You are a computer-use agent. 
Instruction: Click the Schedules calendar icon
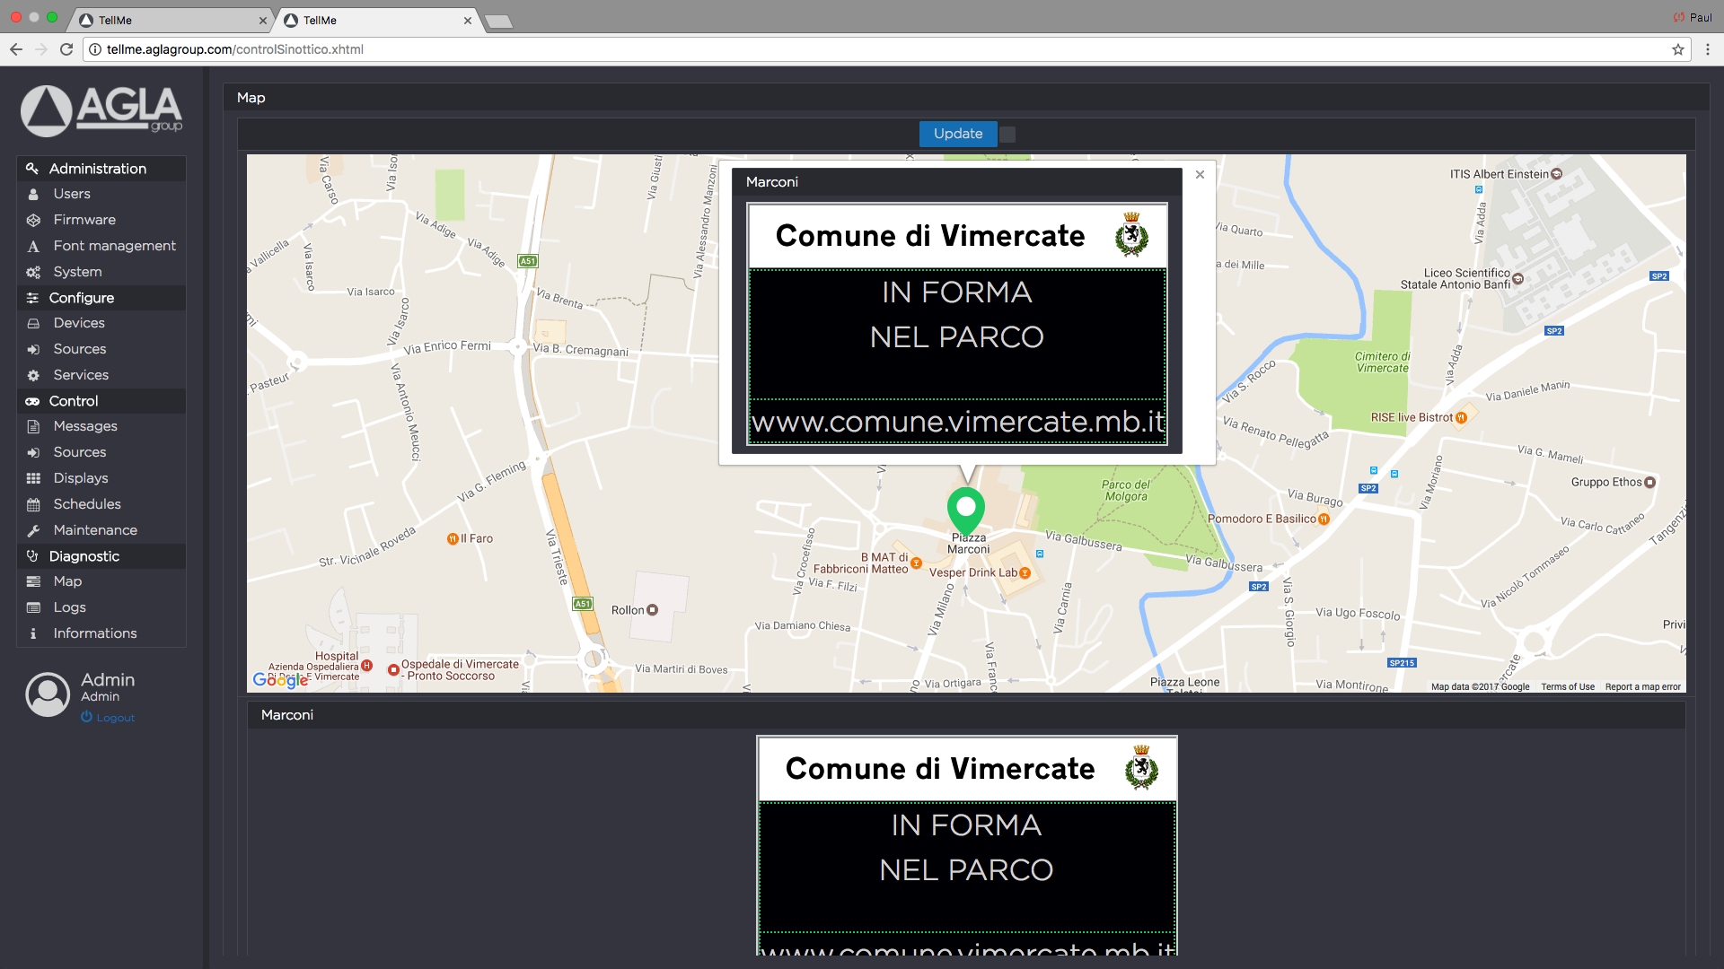33,504
